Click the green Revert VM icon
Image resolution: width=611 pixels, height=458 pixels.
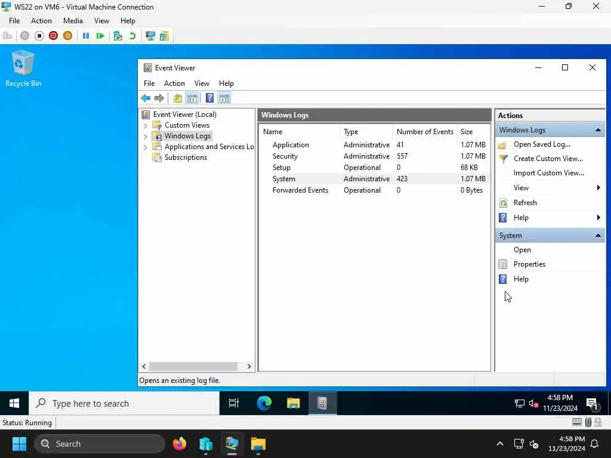[x=132, y=36]
